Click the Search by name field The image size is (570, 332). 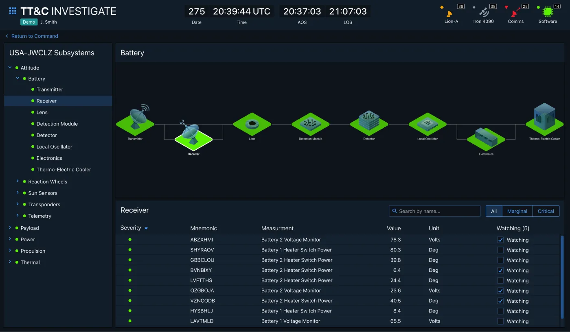coord(434,211)
